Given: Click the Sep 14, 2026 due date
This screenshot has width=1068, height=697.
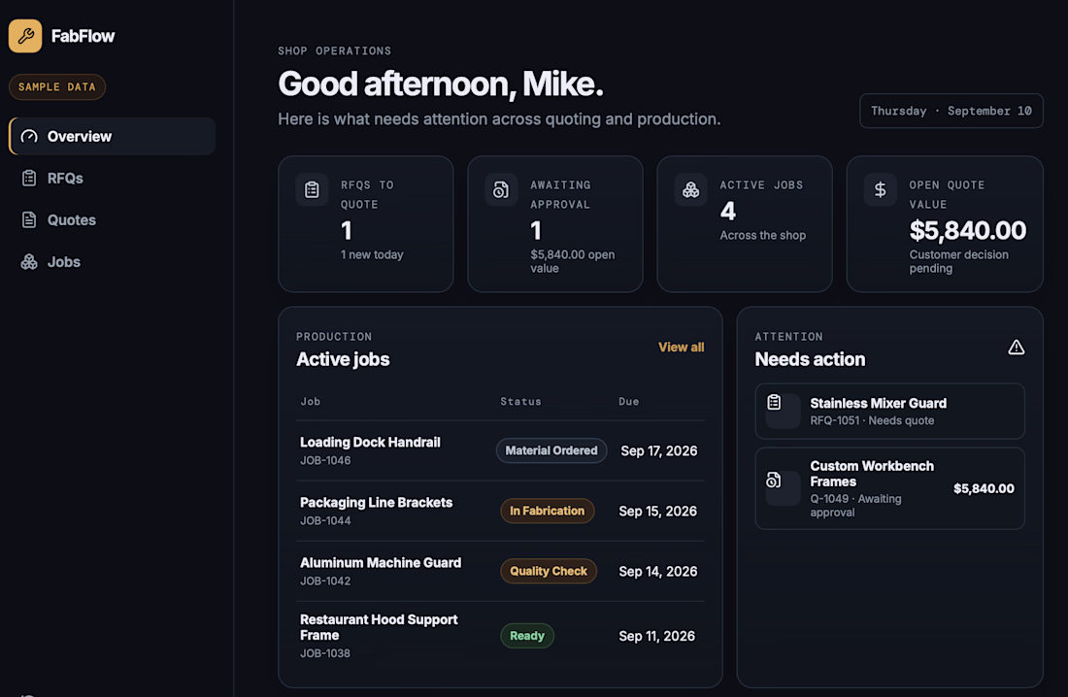Looking at the screenshot, I should [658, 571].
